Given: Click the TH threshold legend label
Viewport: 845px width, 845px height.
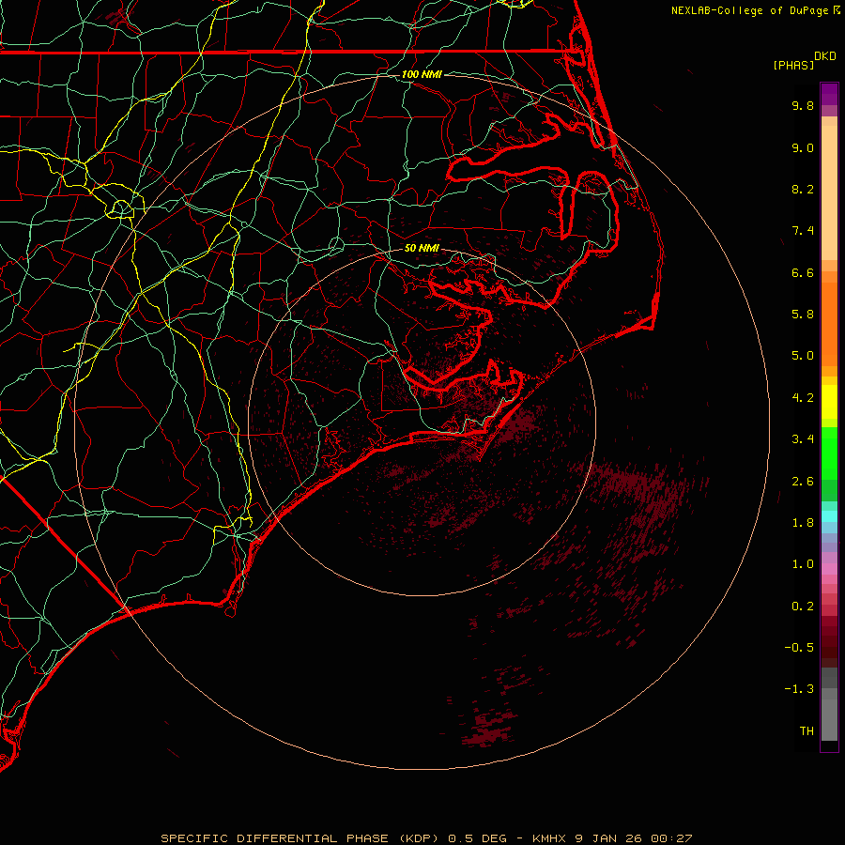Looking at the screenshot, I should click(807, 731).
